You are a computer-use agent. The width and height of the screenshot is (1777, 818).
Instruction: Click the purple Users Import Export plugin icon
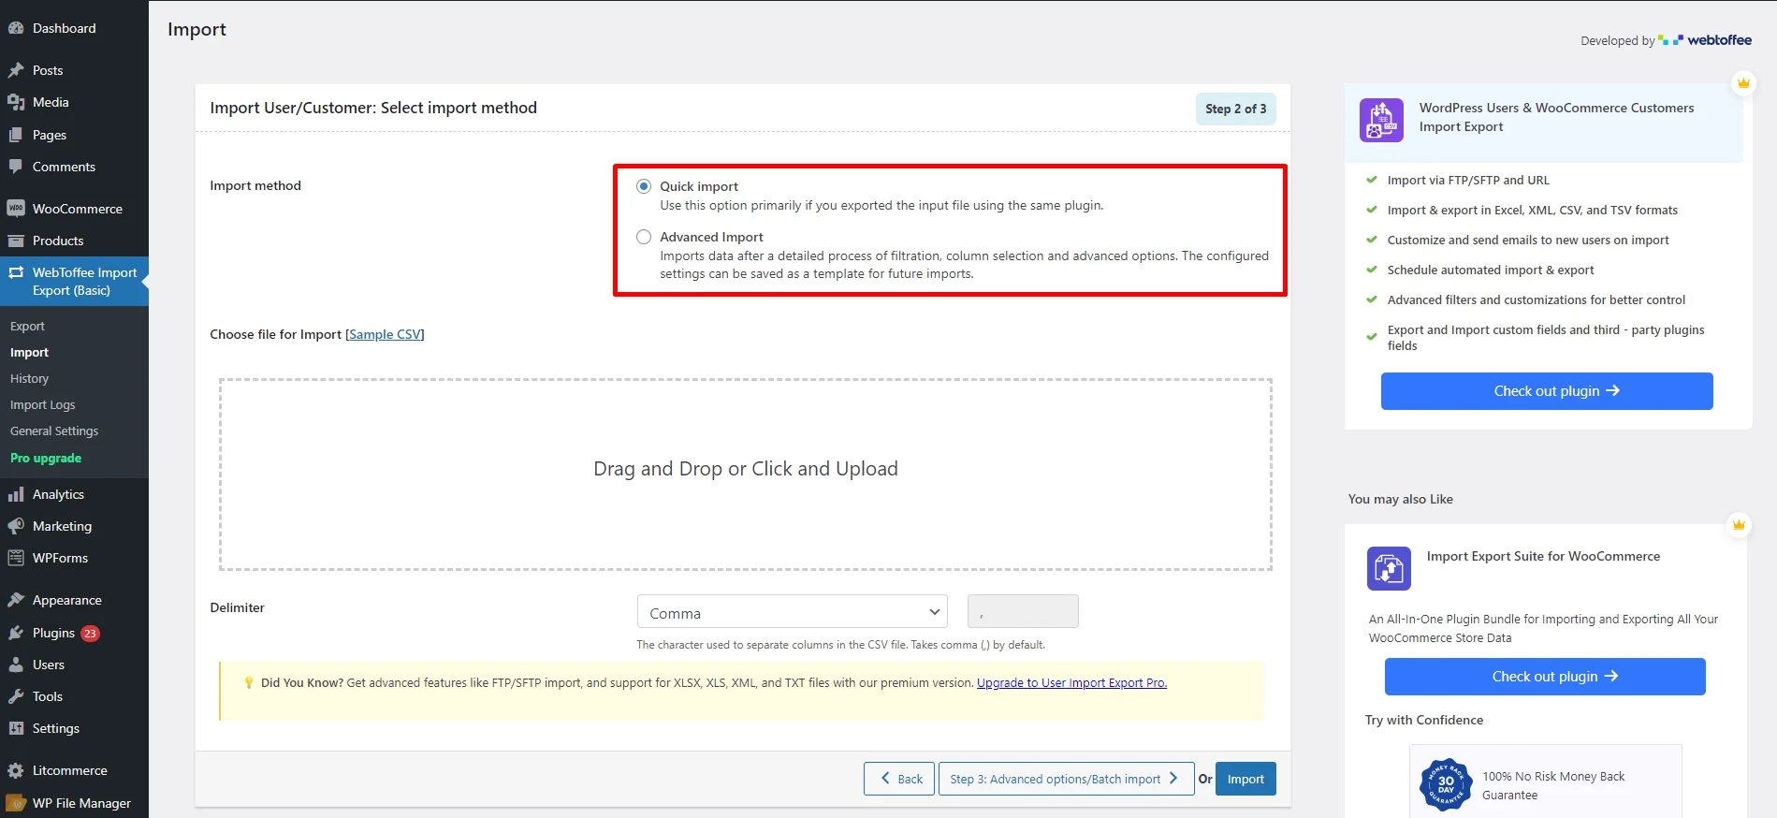[1381, 120]
